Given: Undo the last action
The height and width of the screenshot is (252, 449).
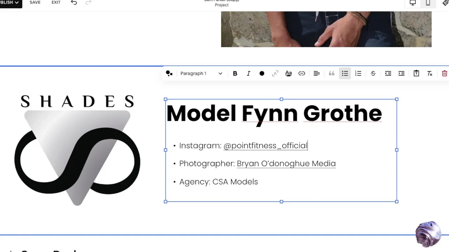Looking at the screenshot, I should (x=74, y=2).
